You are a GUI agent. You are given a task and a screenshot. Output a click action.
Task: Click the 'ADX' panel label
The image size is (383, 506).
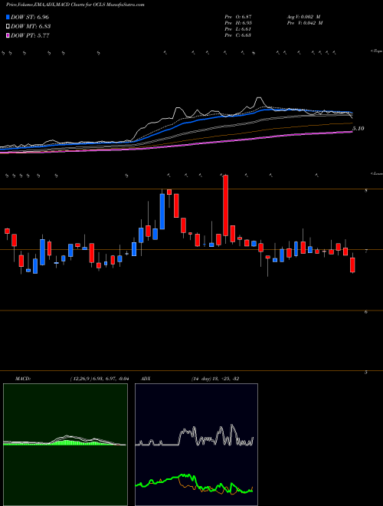146,379
